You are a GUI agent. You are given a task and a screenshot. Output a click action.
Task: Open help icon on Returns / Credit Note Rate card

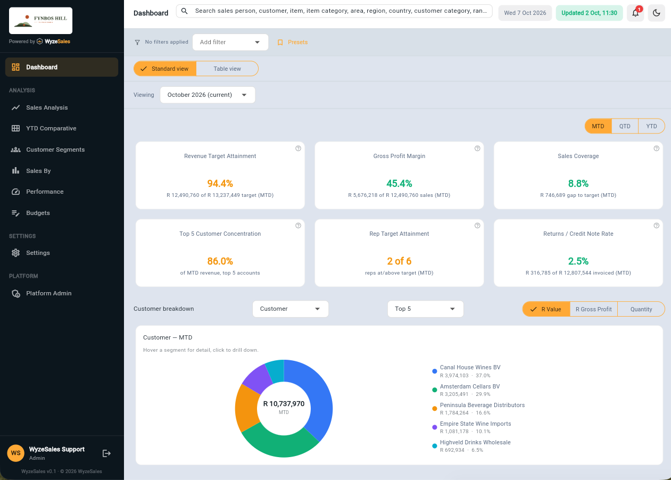tap(657, 226)
